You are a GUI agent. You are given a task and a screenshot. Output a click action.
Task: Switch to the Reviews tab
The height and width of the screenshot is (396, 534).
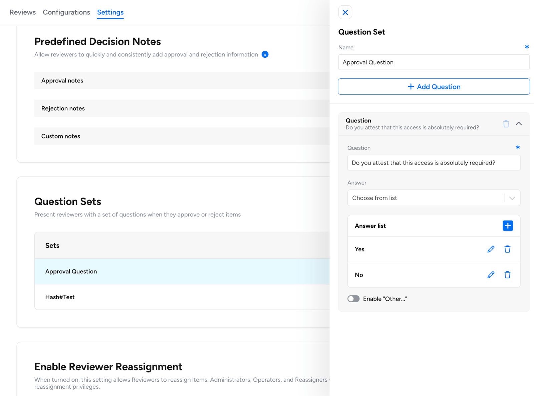pos(23,12)
